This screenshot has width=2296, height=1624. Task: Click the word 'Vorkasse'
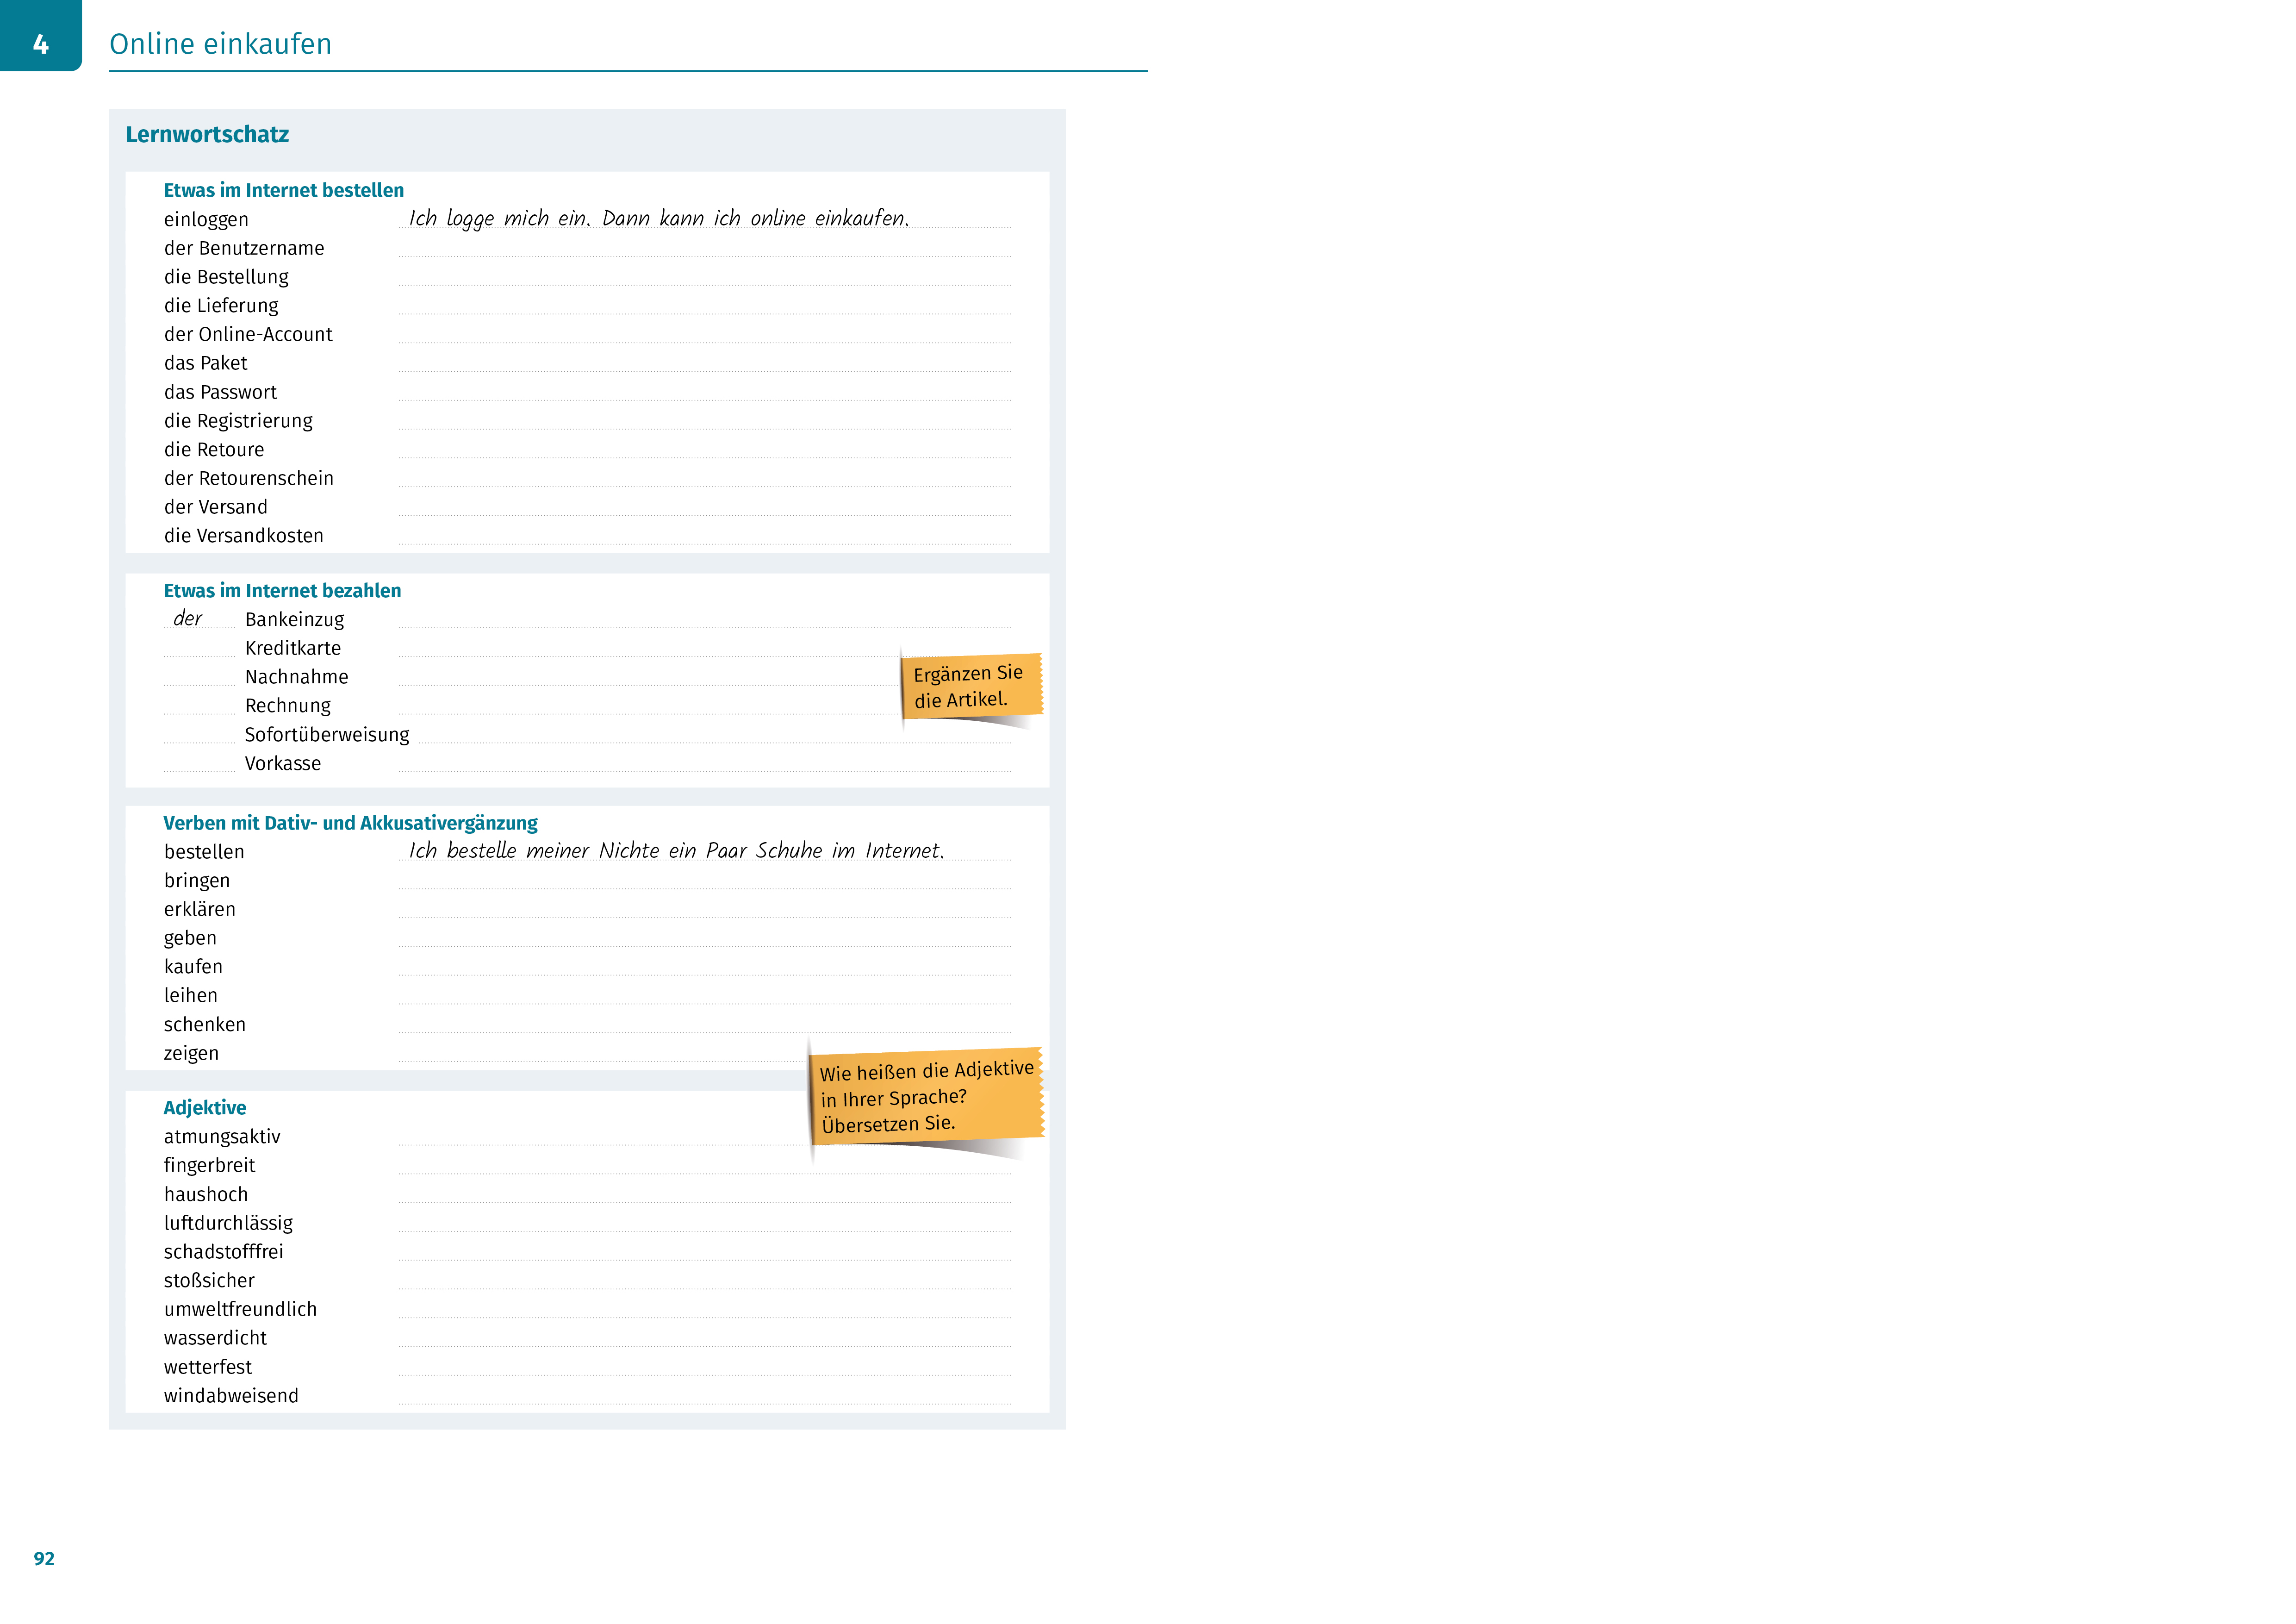283,764
